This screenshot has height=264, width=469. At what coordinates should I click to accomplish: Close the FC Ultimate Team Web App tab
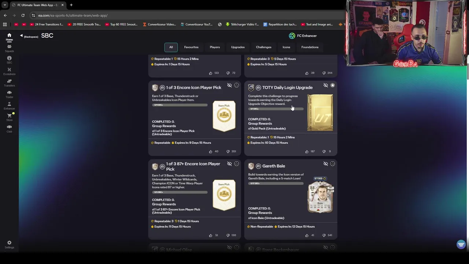pos(62,5)
